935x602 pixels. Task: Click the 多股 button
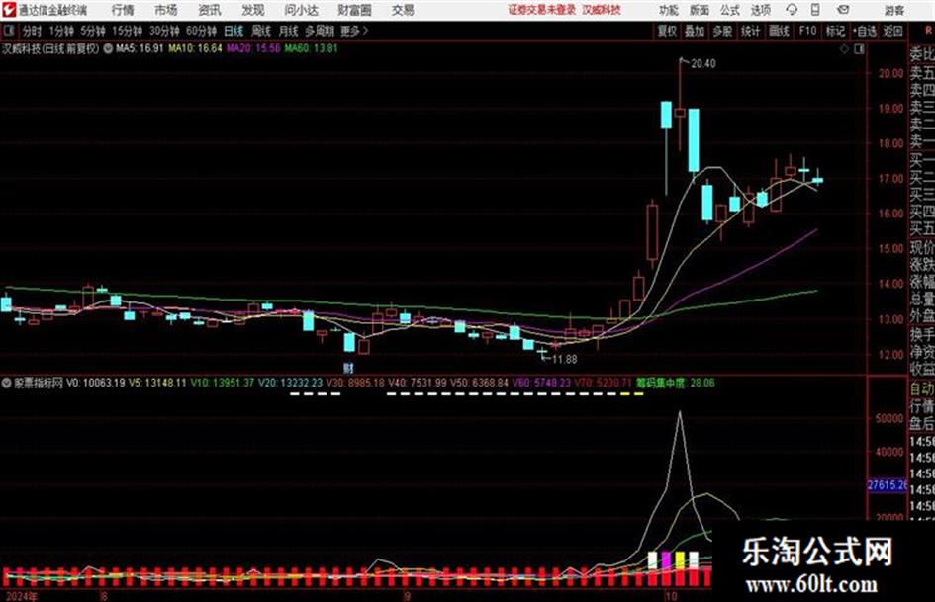pos(722,31)
